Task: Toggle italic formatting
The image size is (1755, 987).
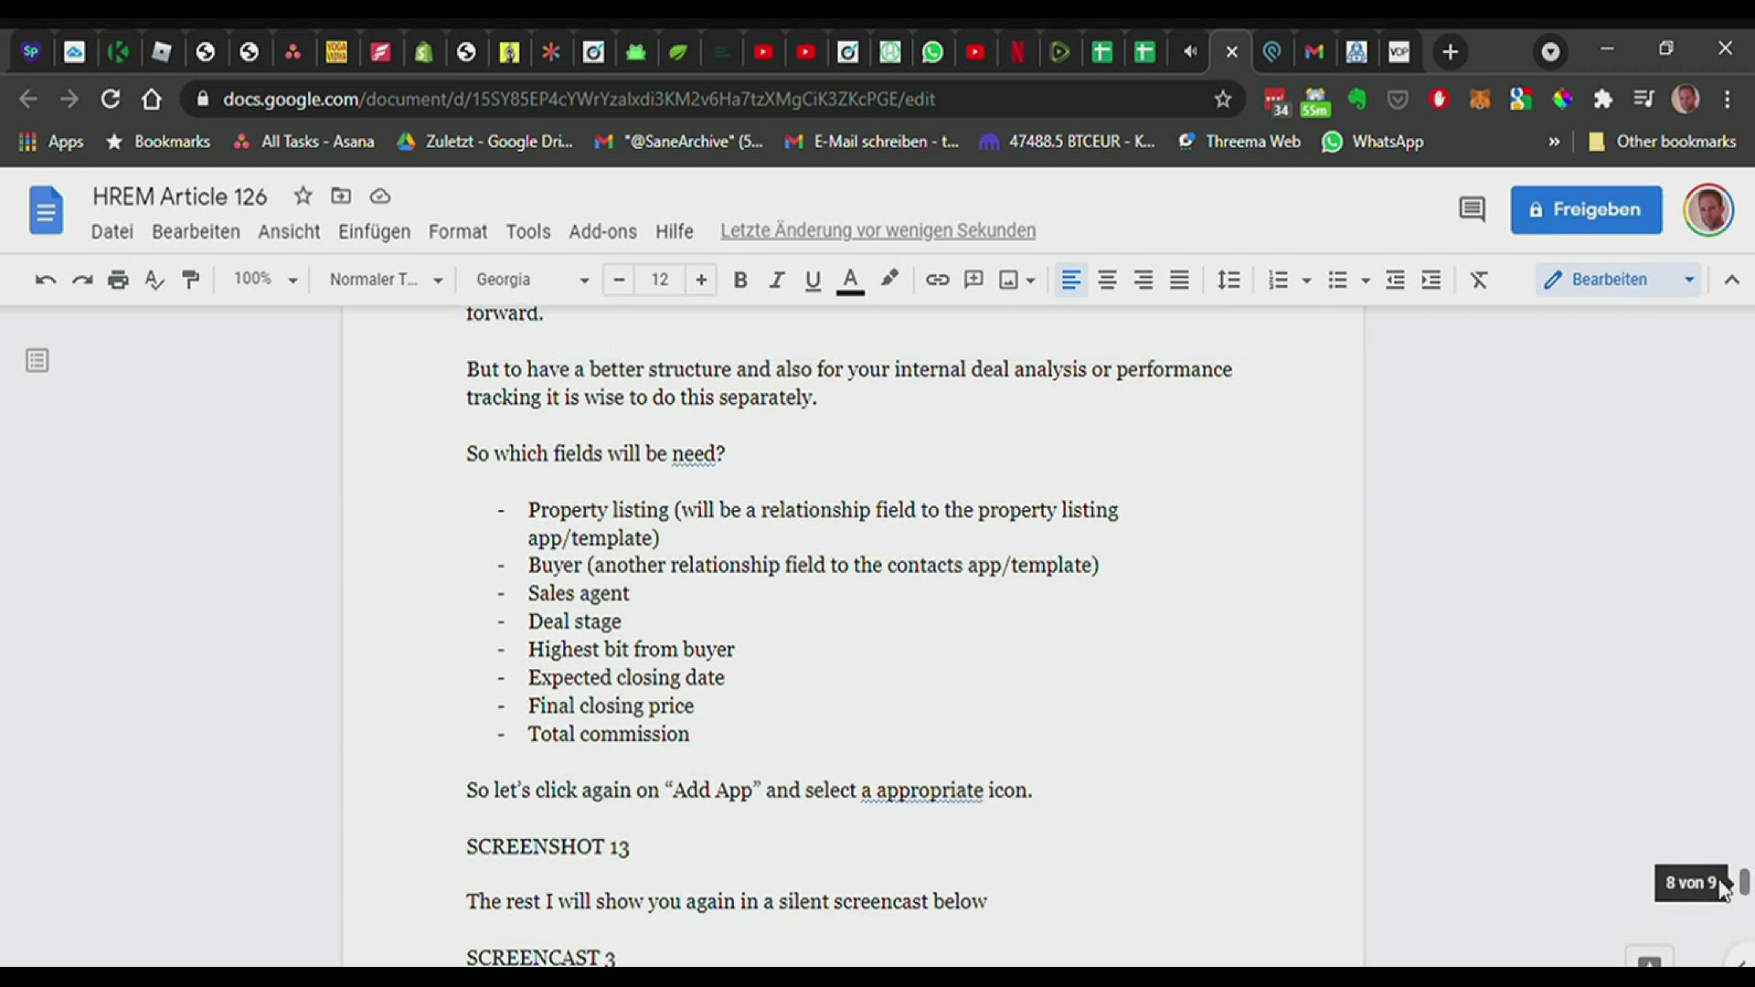Action: point(776,280)
